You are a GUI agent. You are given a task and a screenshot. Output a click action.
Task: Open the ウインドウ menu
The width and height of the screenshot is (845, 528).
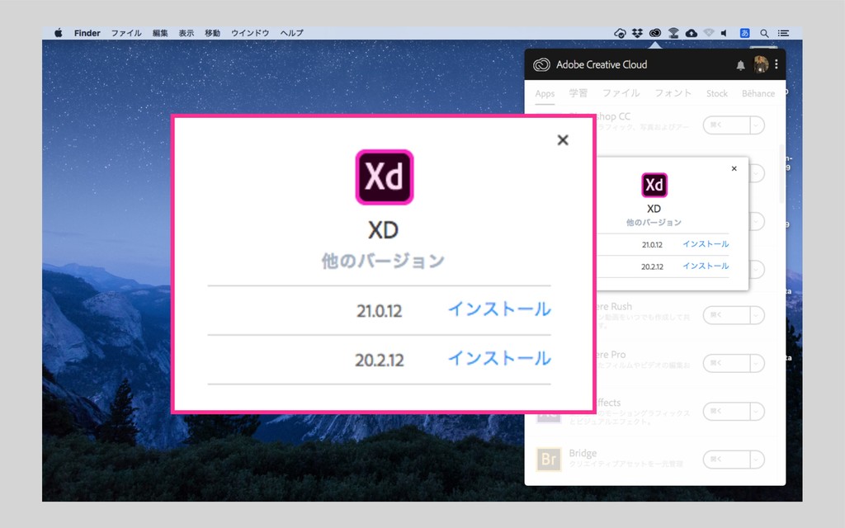250,33
